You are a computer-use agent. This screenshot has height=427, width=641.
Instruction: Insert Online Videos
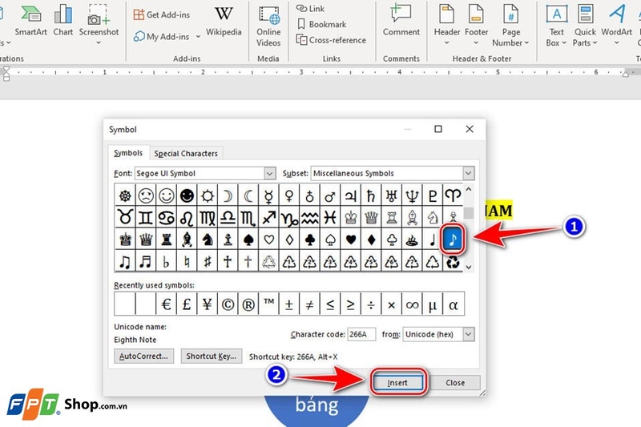268,26
